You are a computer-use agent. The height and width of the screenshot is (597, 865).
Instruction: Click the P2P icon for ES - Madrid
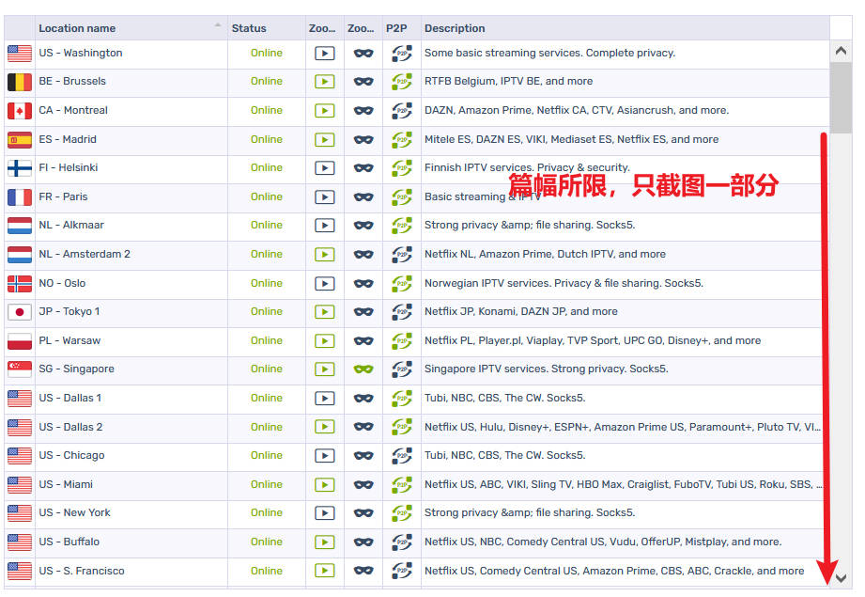pos(402,139)
